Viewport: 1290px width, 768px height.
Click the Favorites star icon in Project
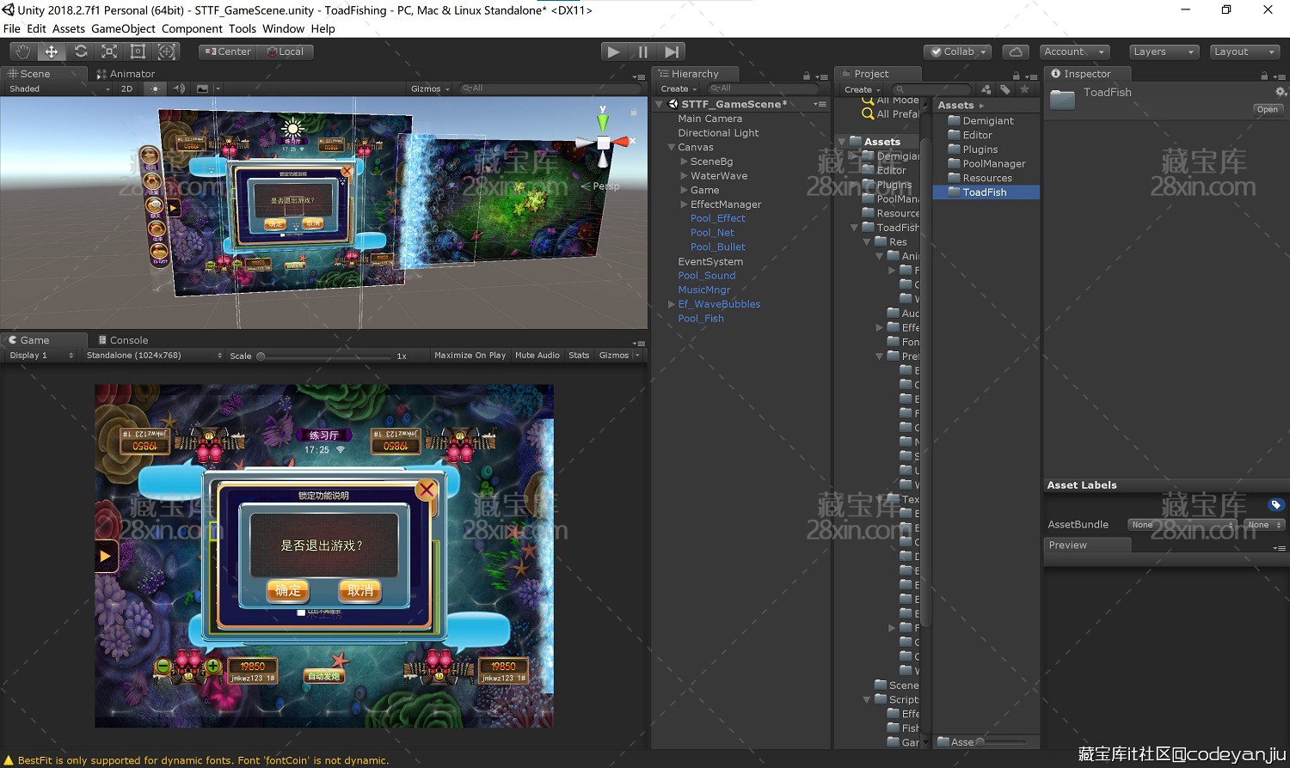click(1024, 89)
